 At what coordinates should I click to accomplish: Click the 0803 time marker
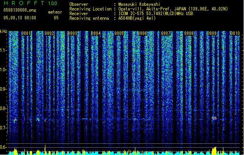tap(73, 33)
